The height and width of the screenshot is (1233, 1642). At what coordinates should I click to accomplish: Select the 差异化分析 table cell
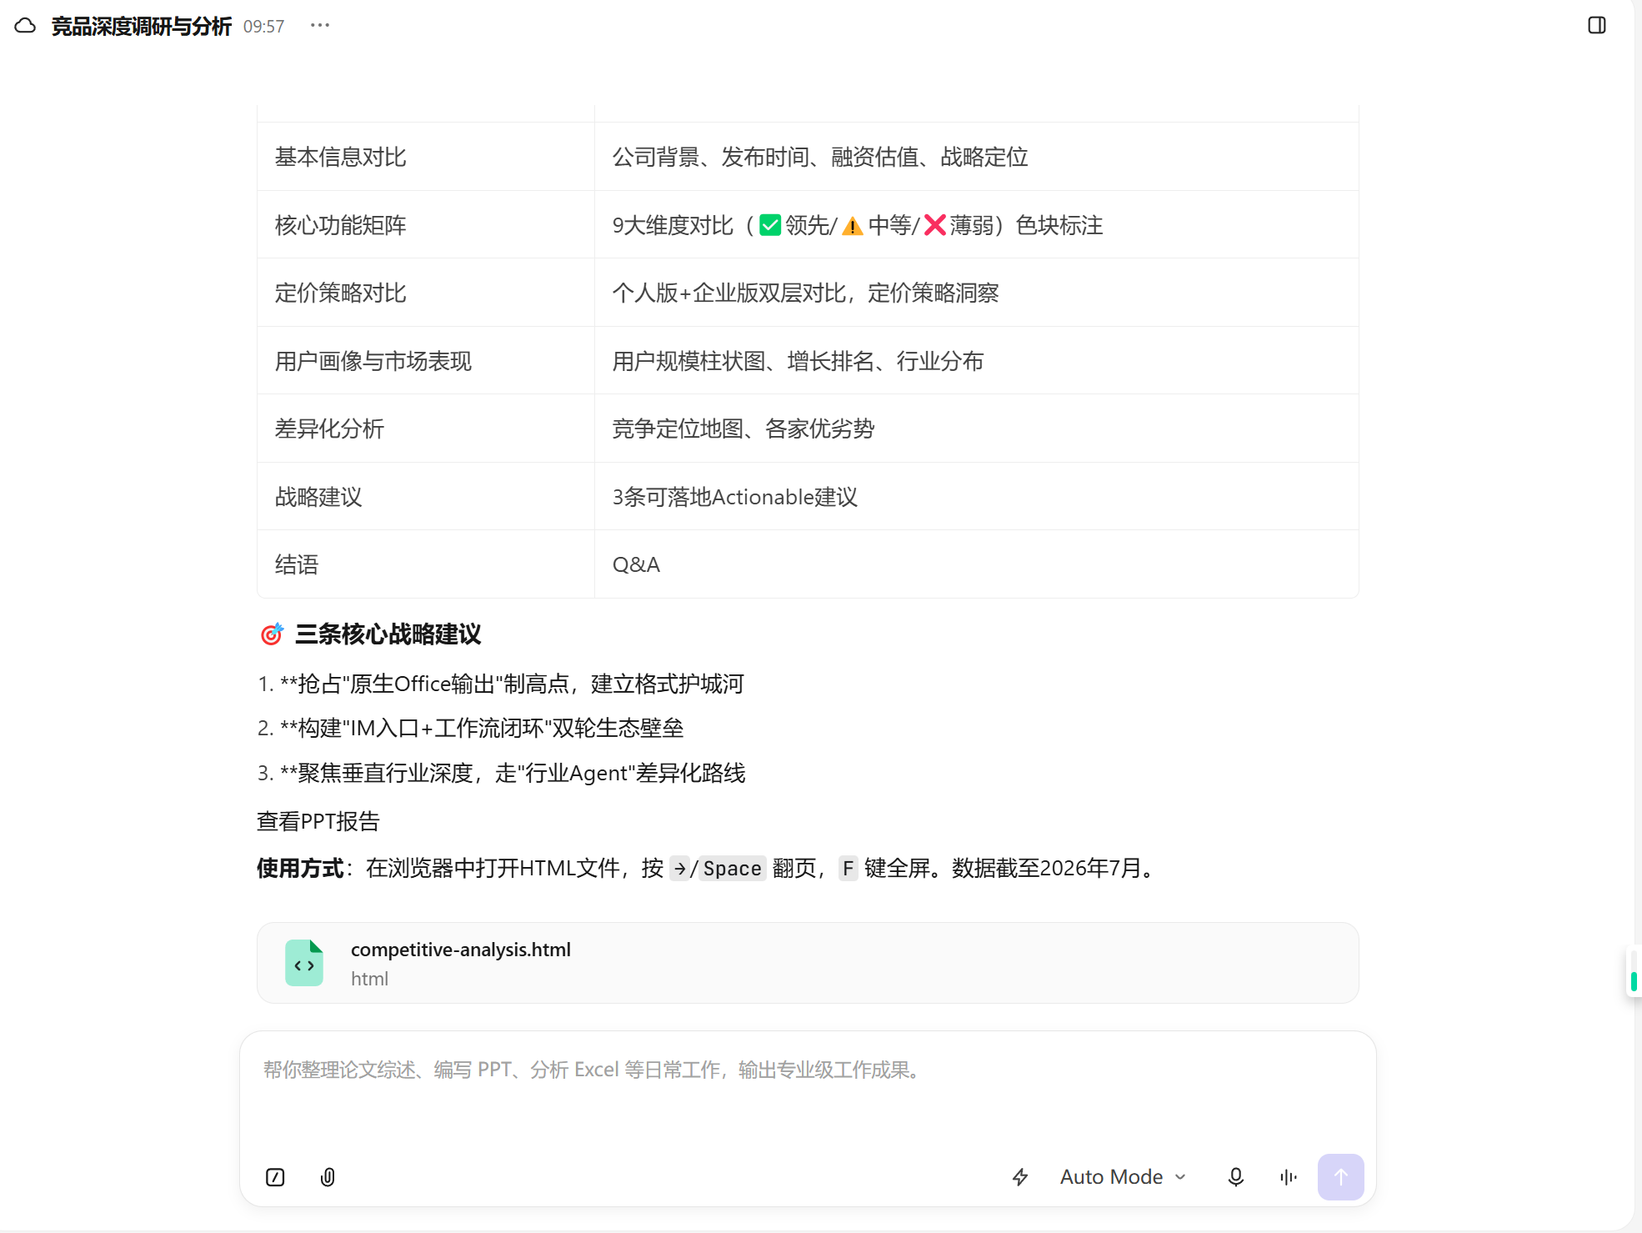pos(426,429)
